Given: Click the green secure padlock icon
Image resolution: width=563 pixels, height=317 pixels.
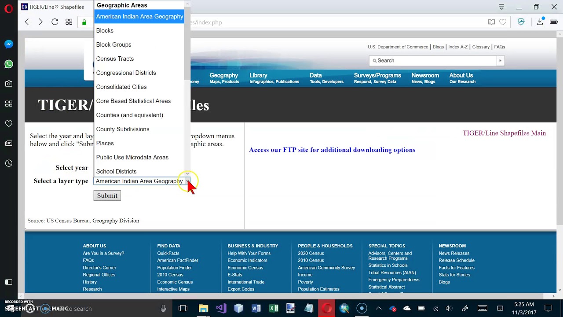Looking at the screenshot, I should 84,22.
